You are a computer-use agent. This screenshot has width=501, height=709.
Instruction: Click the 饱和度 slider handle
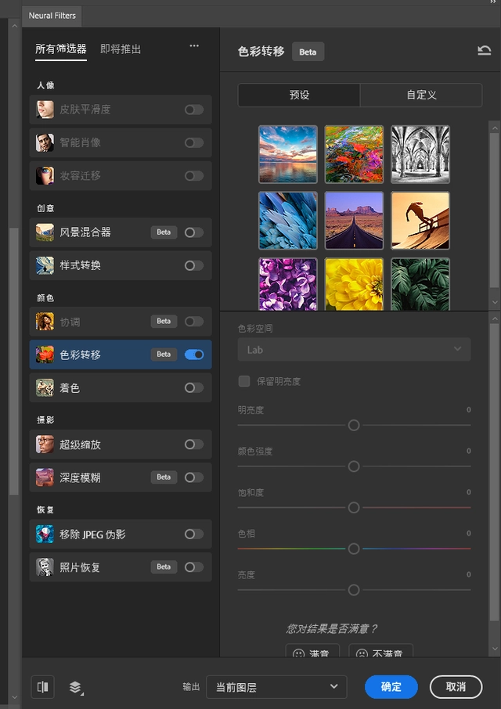[x=354, y=507]
